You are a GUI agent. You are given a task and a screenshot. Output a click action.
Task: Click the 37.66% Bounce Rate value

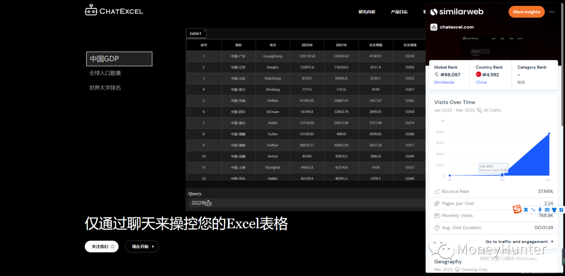[546, 192]
